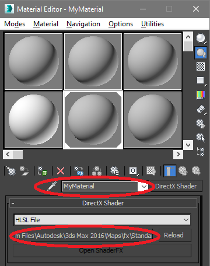Toggle the Show End Result button
210x266 pixels.
170,171
